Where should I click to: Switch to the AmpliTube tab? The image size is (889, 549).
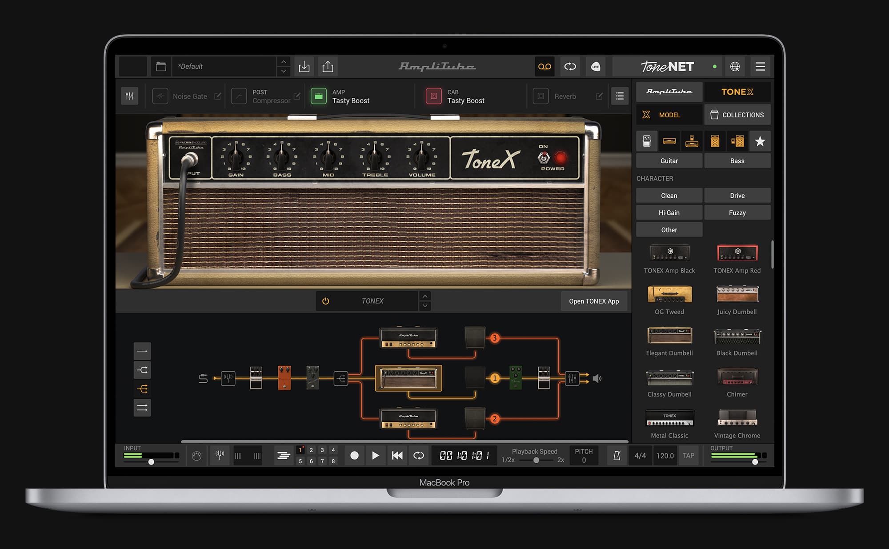click(669, 92)
